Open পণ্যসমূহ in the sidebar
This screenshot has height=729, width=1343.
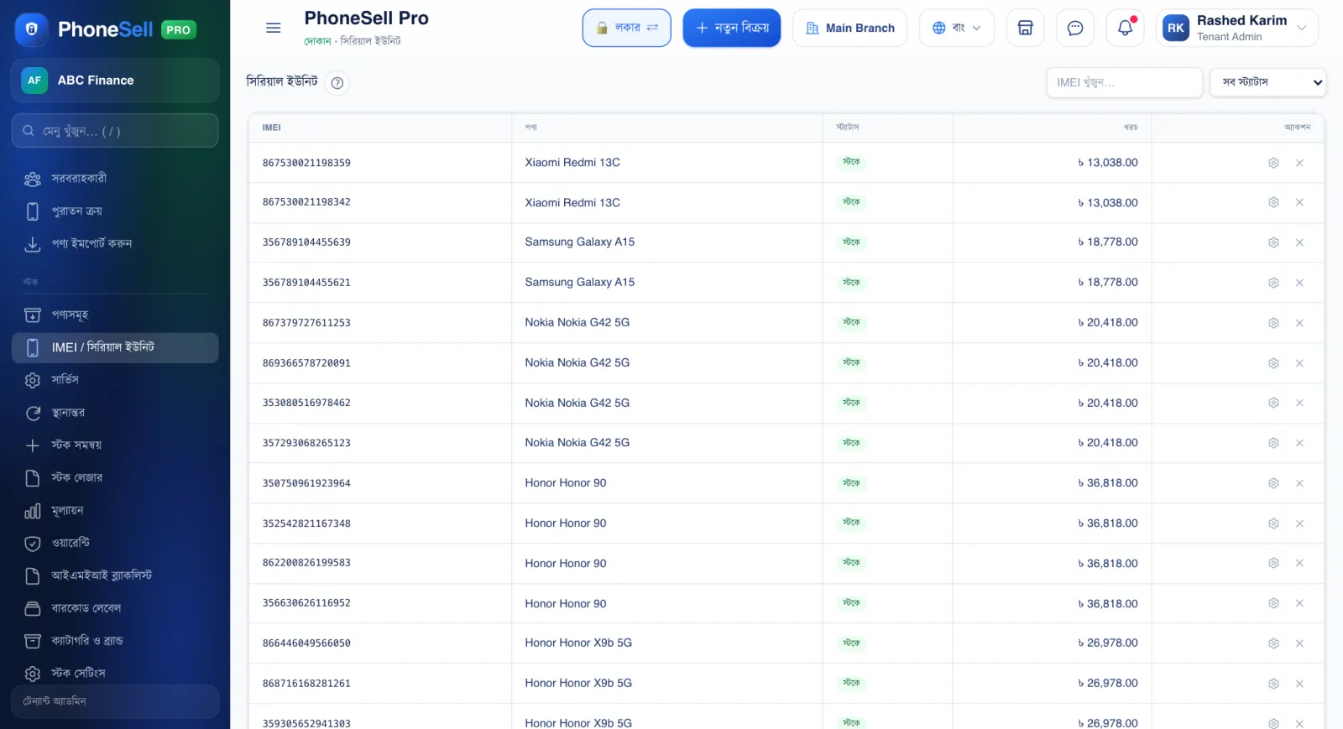coord(115,315)
